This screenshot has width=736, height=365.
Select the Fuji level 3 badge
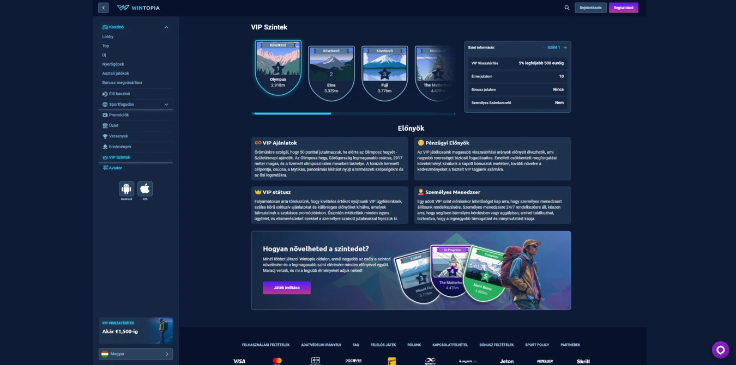[384, 72]
